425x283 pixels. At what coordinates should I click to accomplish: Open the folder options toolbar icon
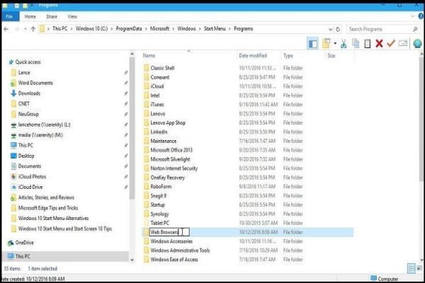pos(326,43)
